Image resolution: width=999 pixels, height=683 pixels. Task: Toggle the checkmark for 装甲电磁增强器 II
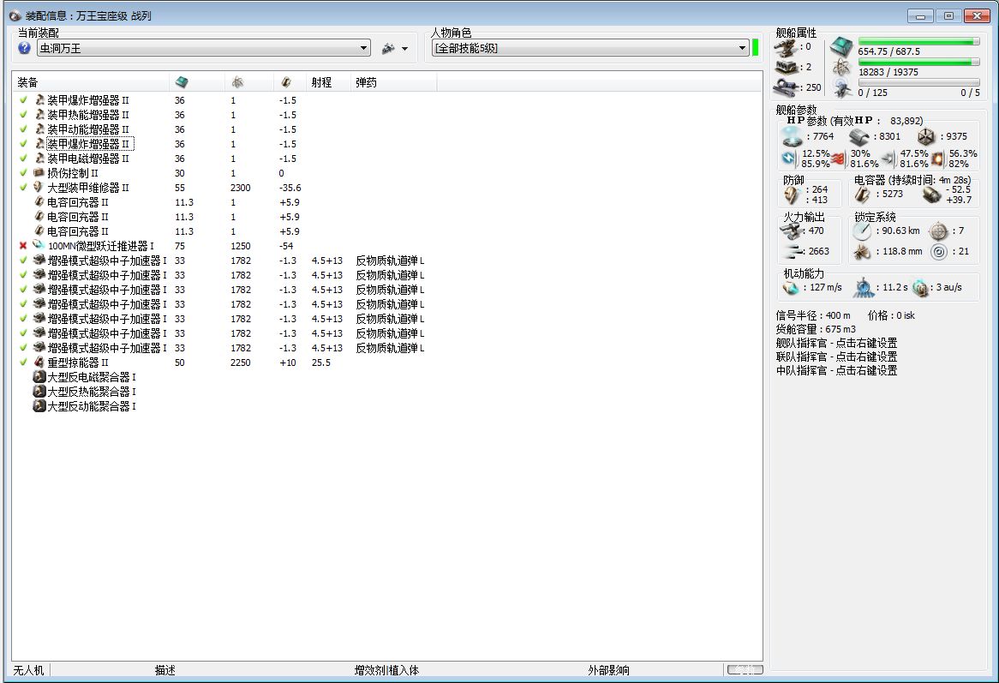click(x=23, y=158)
